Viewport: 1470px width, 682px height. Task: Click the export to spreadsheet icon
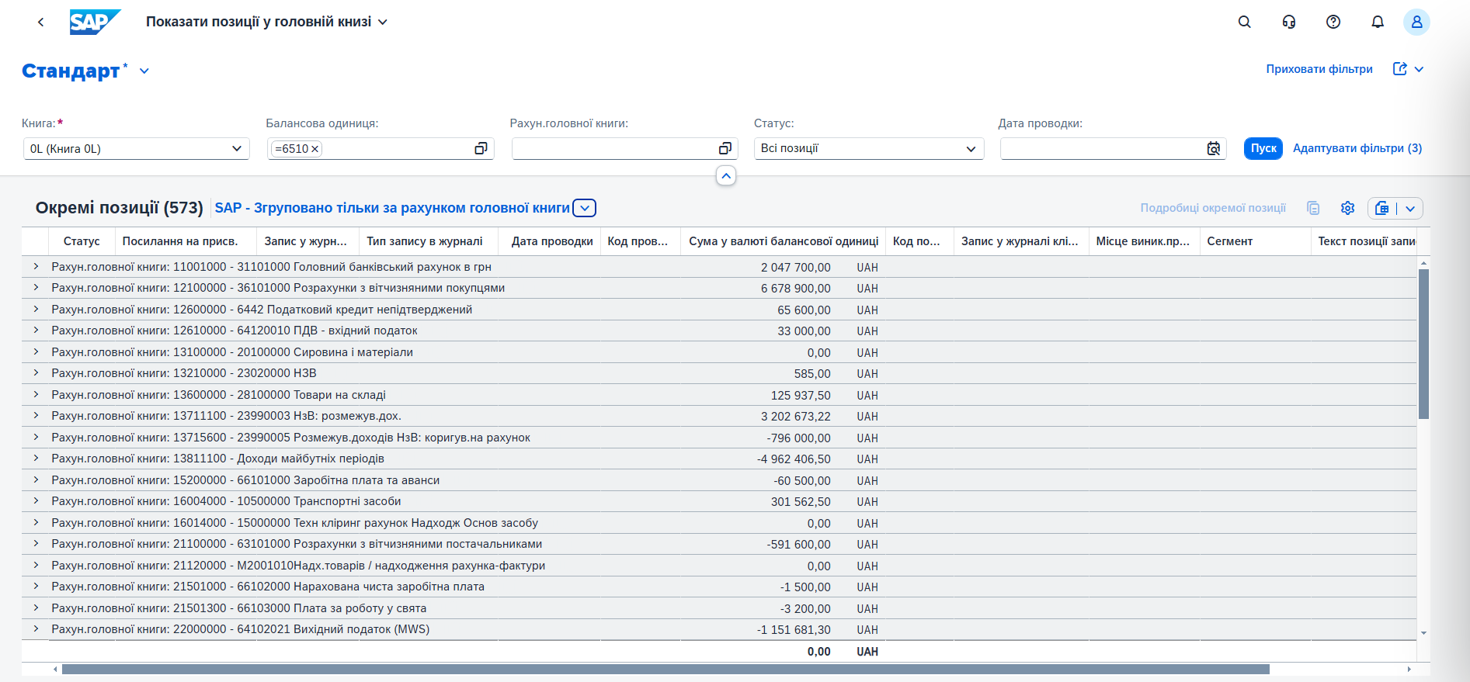click(1382, 208)
